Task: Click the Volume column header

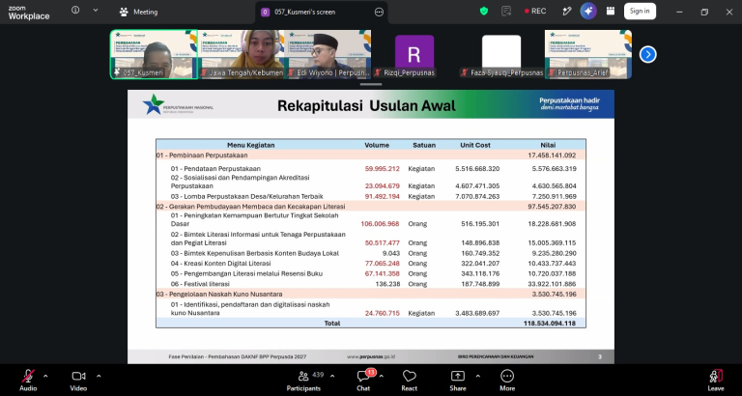Action: 377,145
